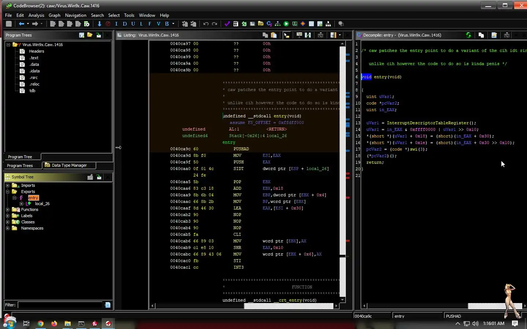The width and height of the screenshot is (527, 329).
Task: Click the purple checkmark toolbar icon
Action: [x=227, y=24]
